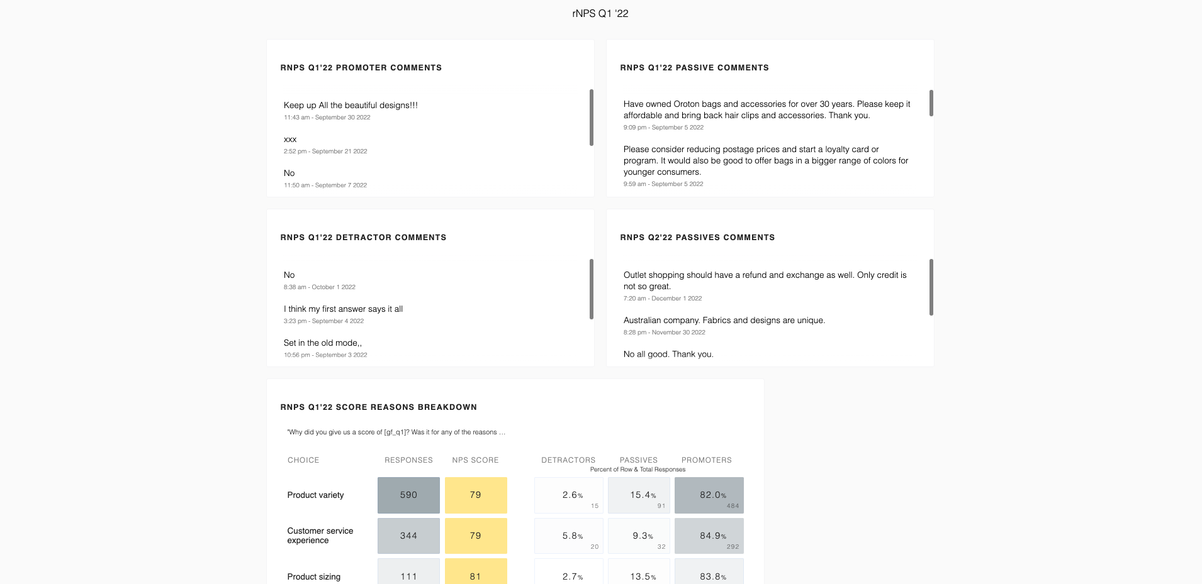Click Customer service detractors 5.8% cell
This screenshot has height=584, width=1202.
pos(569,536)
